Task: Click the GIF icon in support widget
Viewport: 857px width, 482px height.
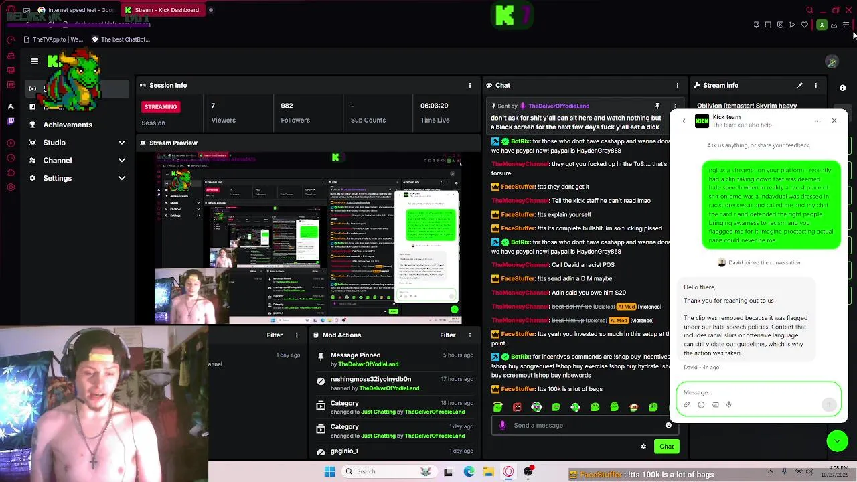Action: click(x=715, y=405)
